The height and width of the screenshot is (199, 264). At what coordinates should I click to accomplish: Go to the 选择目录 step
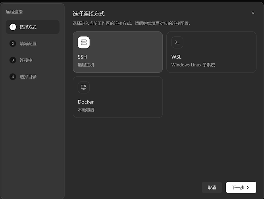pos(33,77)
